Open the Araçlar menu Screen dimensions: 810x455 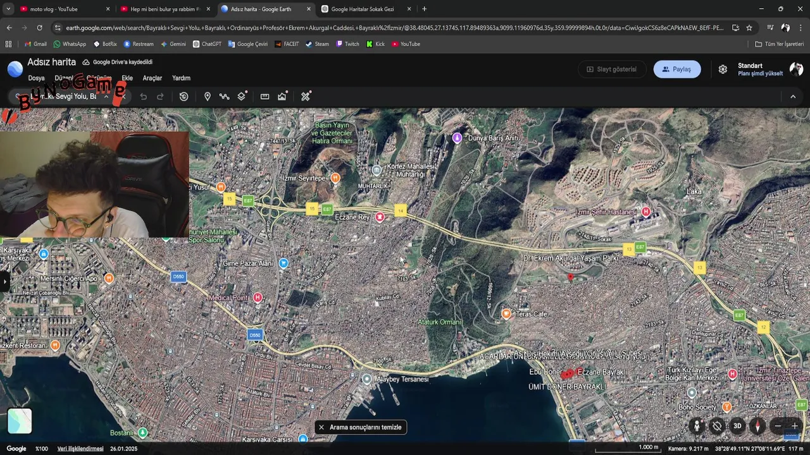pos(153,78)
